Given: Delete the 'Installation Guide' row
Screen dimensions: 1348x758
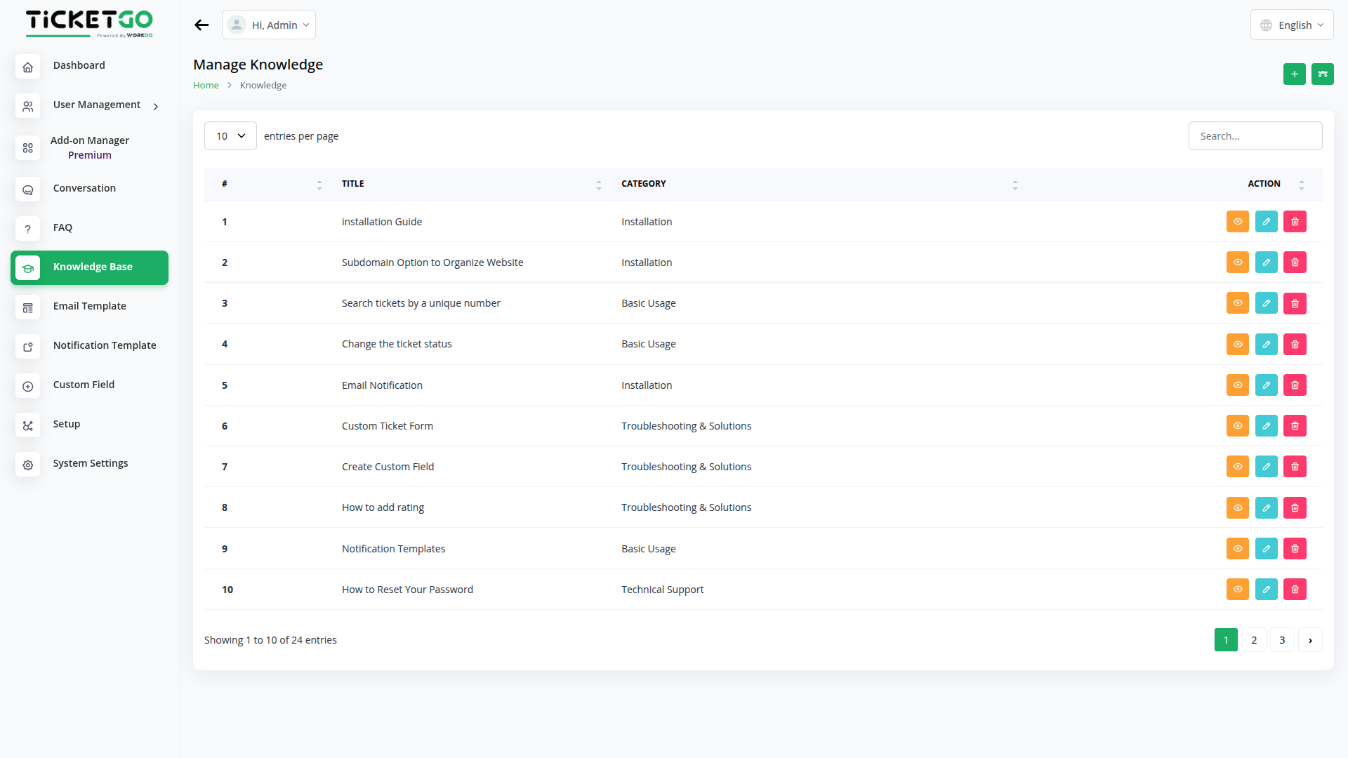Looking at the screenshot, I should coord(1295,222).
